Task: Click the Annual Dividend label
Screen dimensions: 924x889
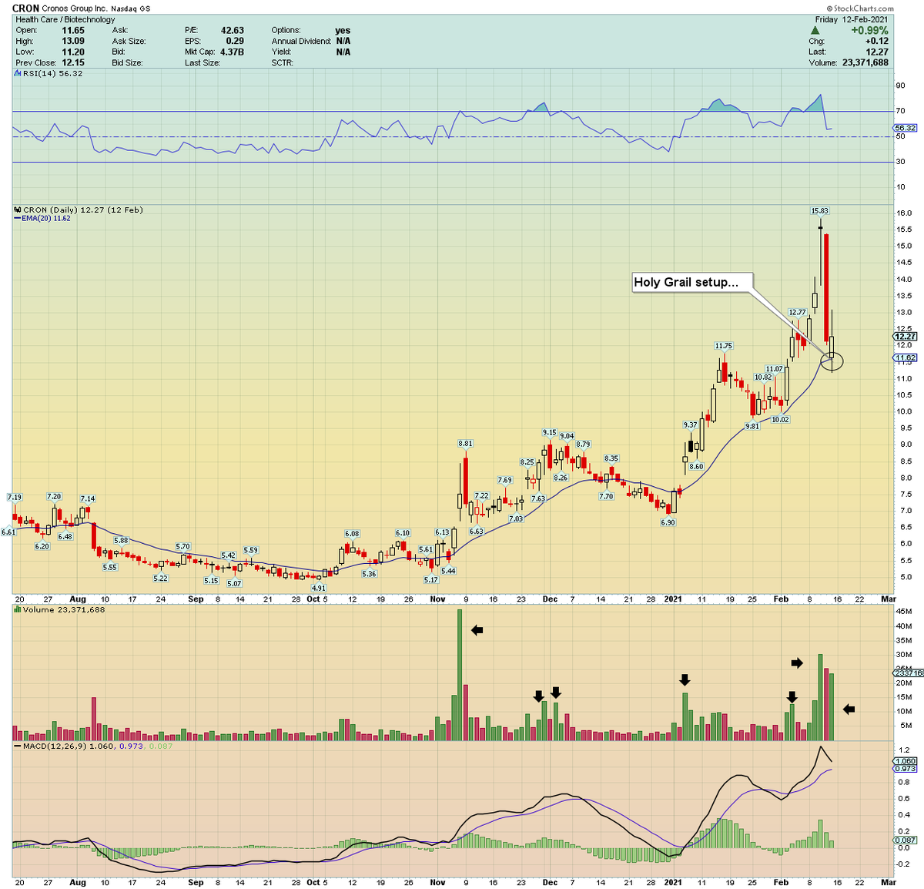Action: click(x=300, y=41)
